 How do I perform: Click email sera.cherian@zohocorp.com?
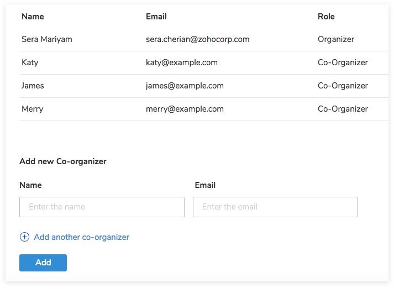pyautogui.click(x=197, y=39)
